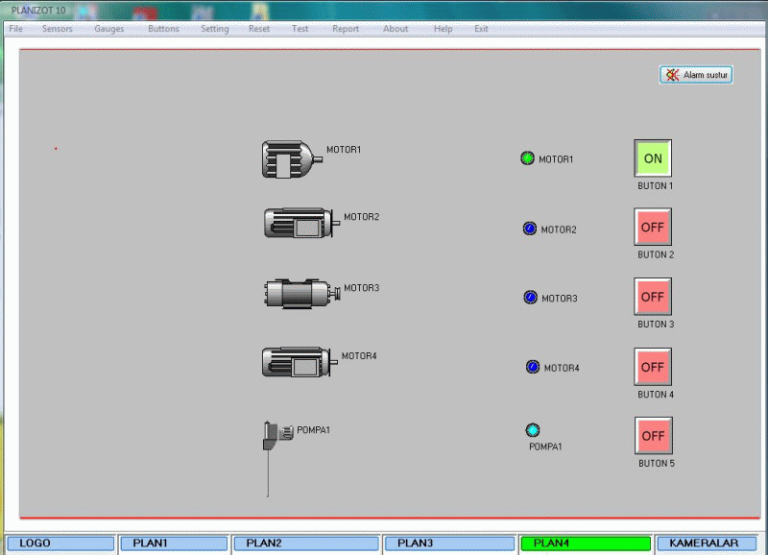Click the MOTOR4 text next to status lamp

point(562,368)
